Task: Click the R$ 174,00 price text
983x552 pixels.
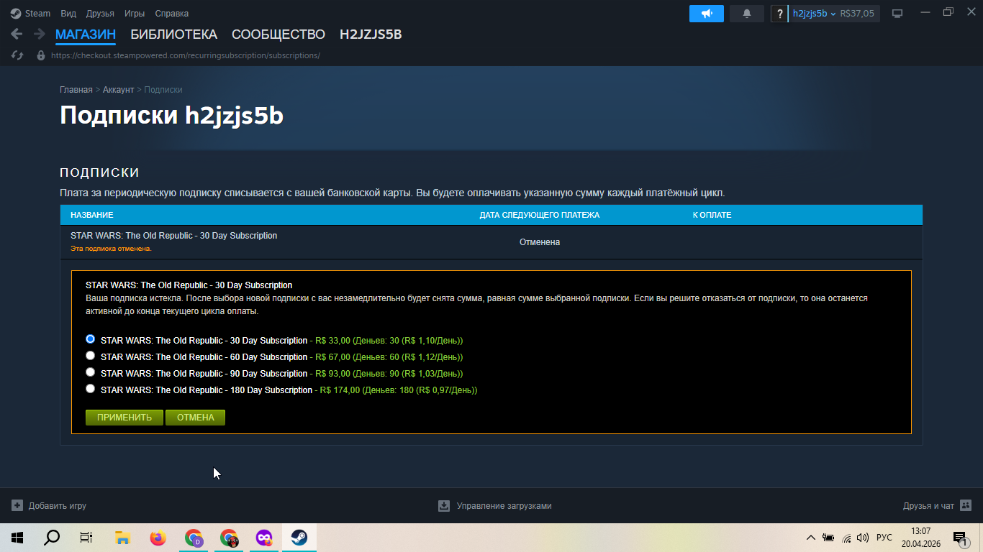Action: pyautogui.click(x=340, y=390)
